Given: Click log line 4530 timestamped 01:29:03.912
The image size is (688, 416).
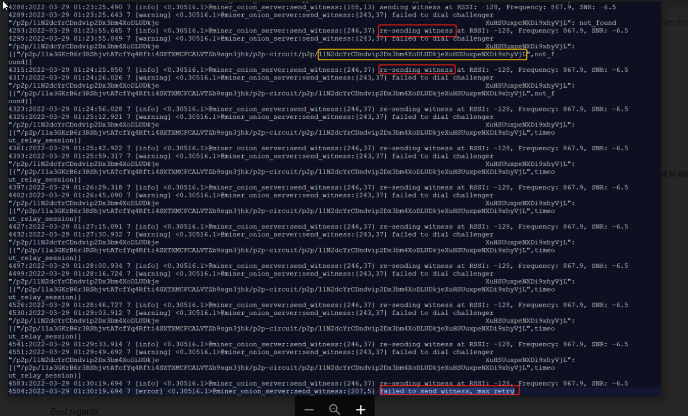Looking at the screenshot, I should pos(251,313).
